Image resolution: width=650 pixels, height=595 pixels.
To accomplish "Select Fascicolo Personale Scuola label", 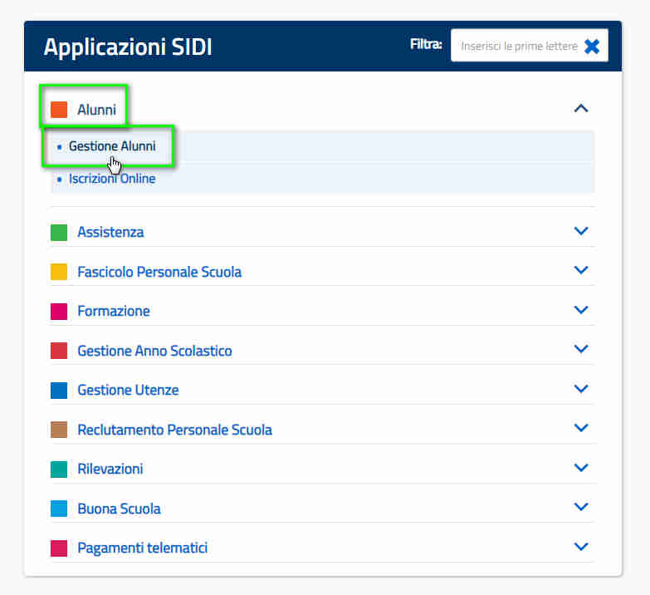I will point(159,272).
